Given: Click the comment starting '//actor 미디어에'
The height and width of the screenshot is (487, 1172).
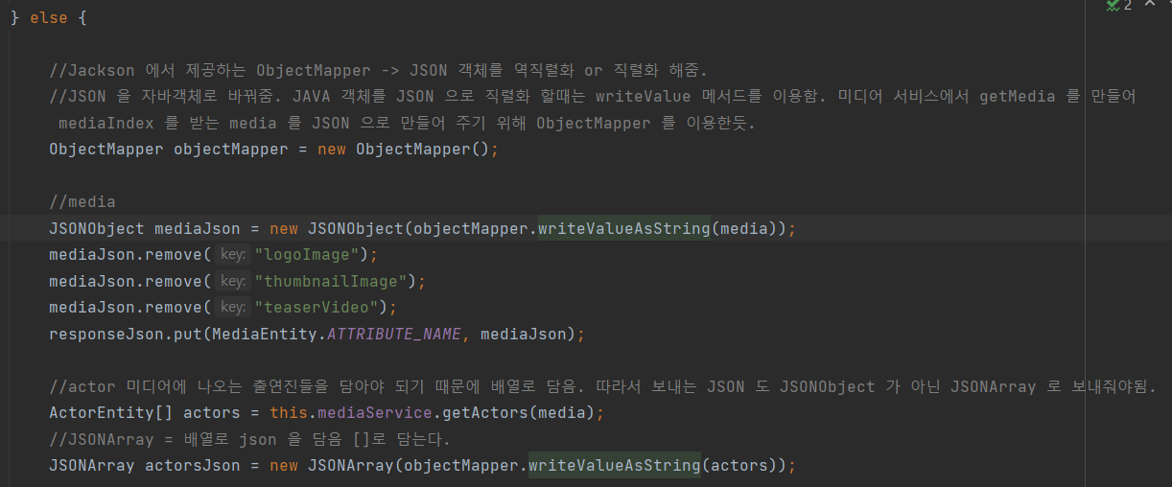Looking at the screenshot, I should coord(603,386).
